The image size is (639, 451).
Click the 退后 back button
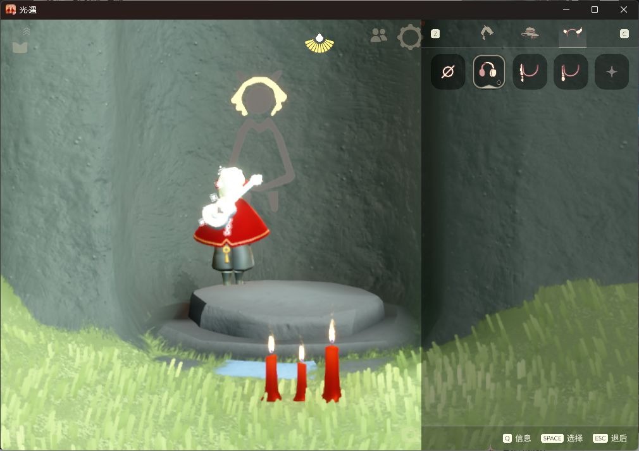click(610, 438)
